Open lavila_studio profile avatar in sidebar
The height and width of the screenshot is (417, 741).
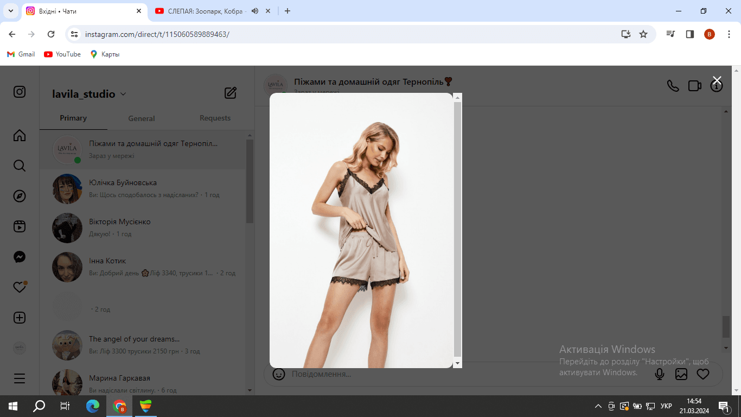click(20, 348)
